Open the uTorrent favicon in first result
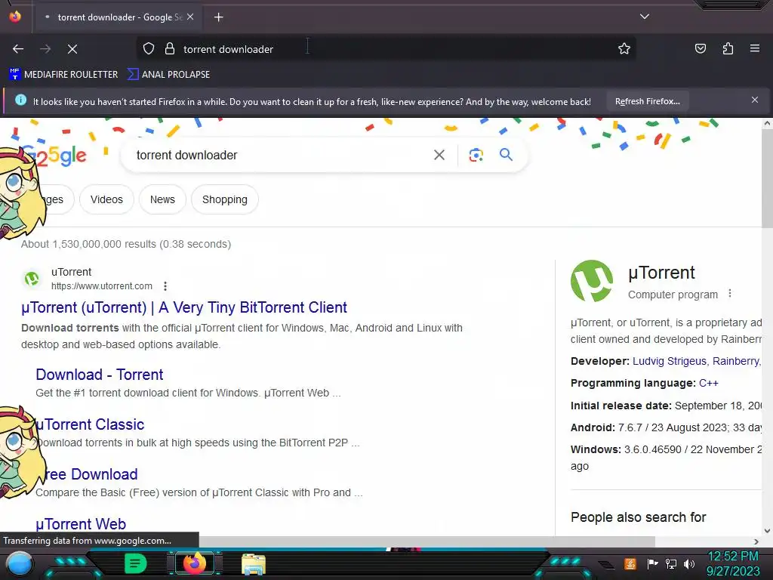773x580 pixels. pyautogui.click(x=32, y=279)
